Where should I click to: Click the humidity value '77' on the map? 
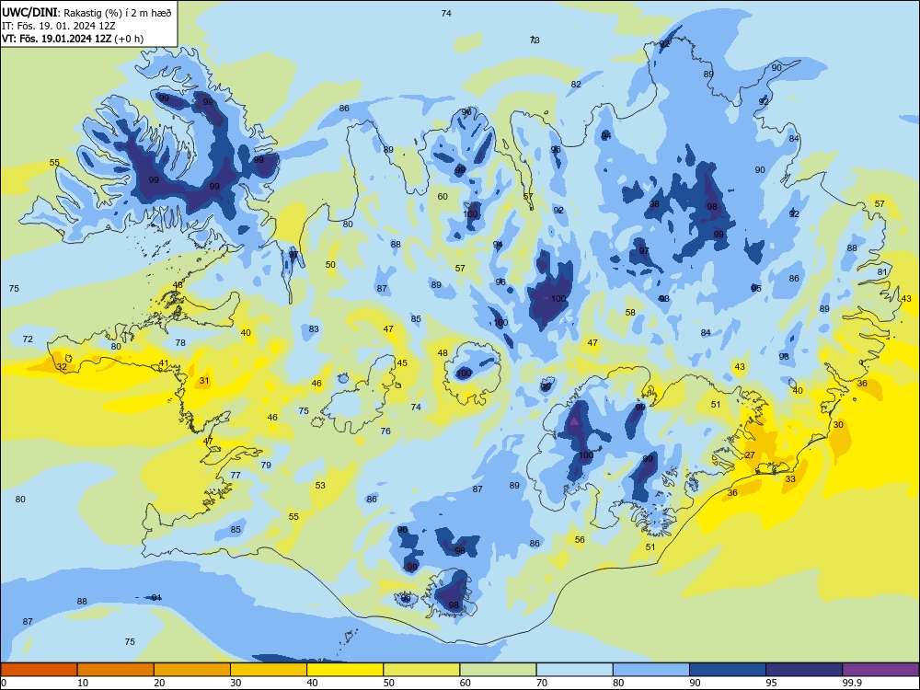[x=236, y=475]
